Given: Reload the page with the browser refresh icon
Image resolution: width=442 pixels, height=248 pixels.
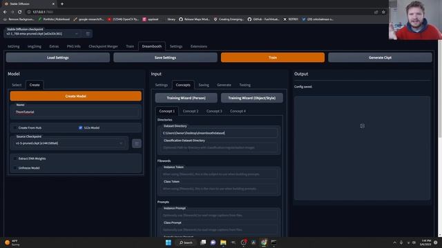Looking at the screenshot, I should pos(20,12).
